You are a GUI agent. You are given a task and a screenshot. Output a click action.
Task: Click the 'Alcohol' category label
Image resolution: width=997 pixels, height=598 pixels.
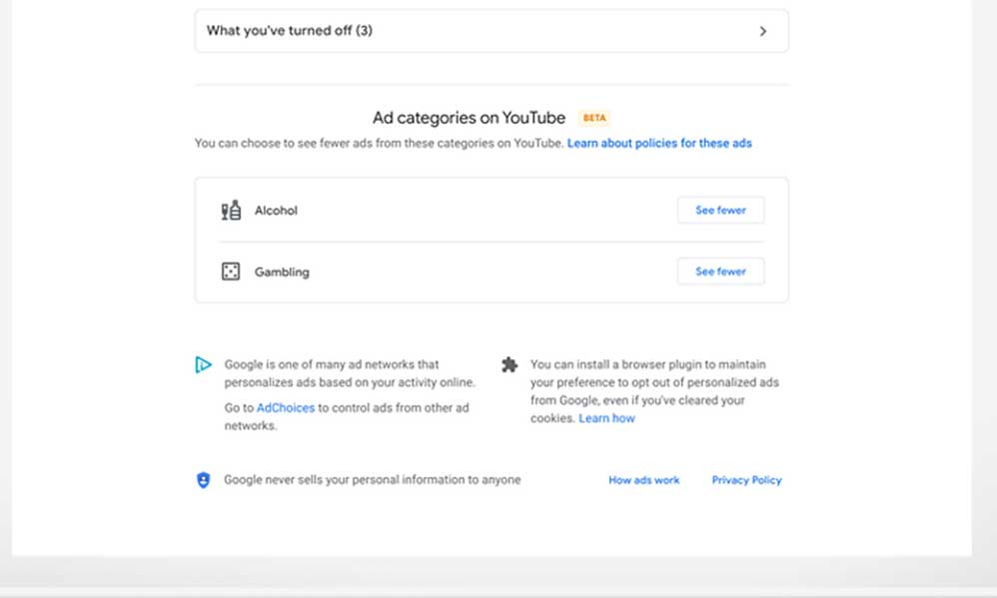tap(276, 211)
